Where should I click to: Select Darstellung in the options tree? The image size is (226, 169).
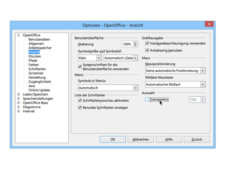(x=37, y=77)
